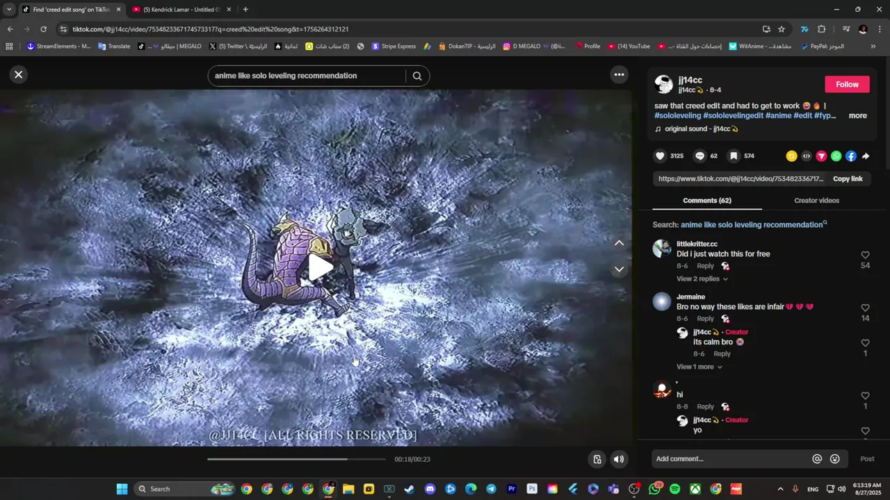890x500 pixels.
Task: Open the Translate bookmark
Action: 114,47
